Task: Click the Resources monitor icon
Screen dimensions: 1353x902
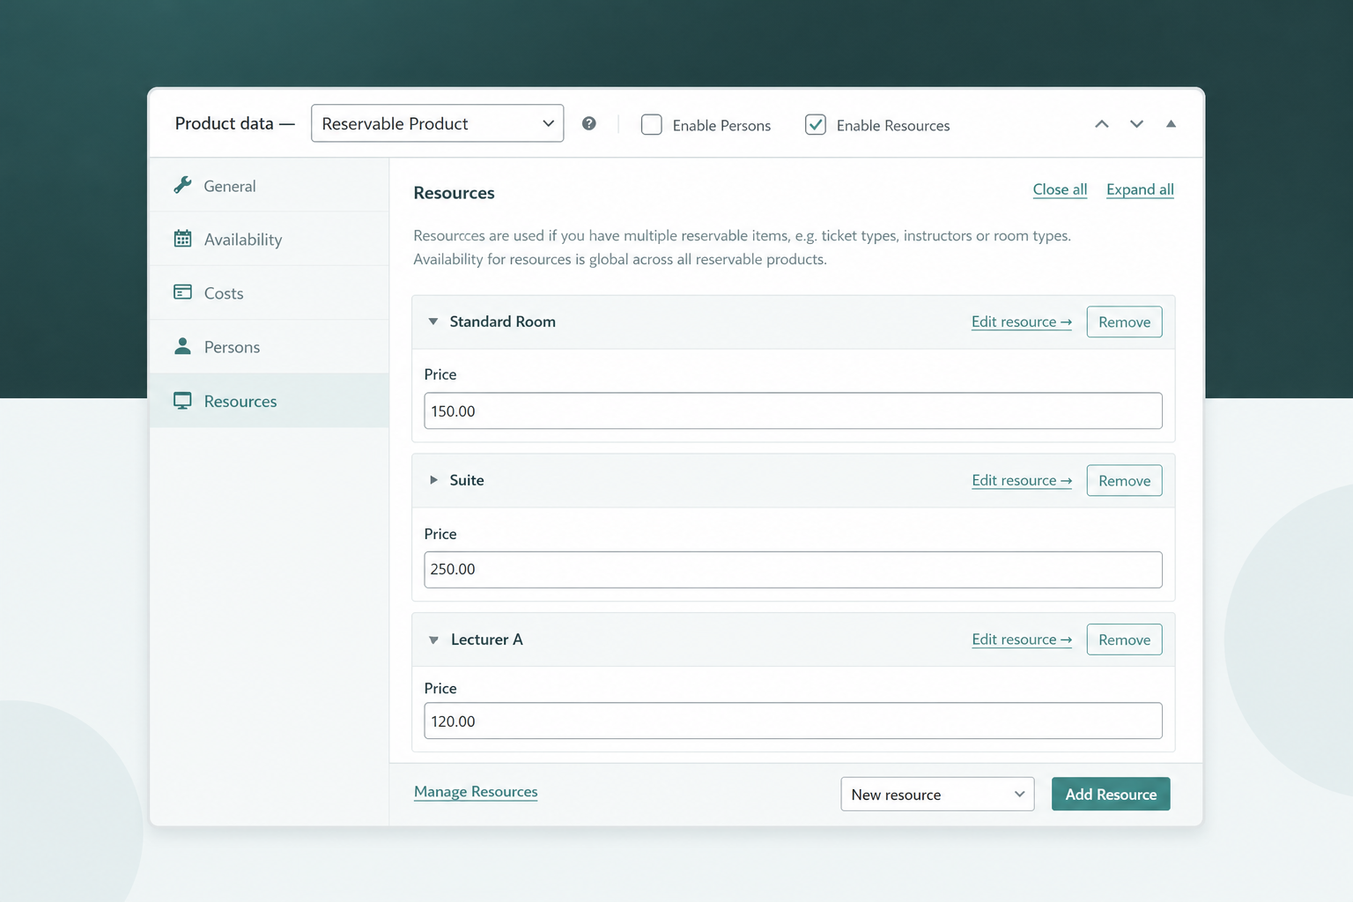Action: (x=182, y=401)
